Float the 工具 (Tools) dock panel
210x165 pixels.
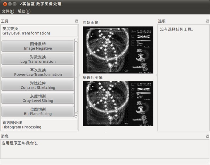(76, 21)
